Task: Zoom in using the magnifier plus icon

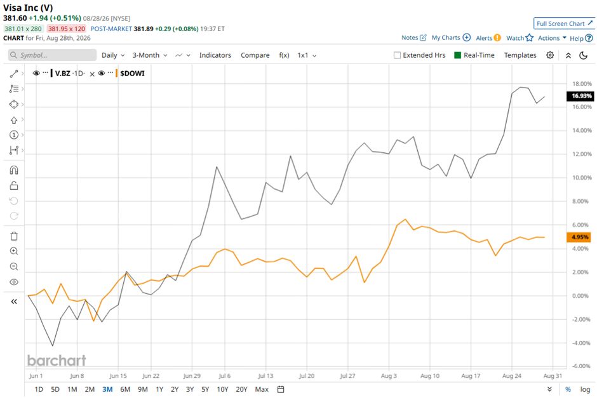Action: click(14, 251)
